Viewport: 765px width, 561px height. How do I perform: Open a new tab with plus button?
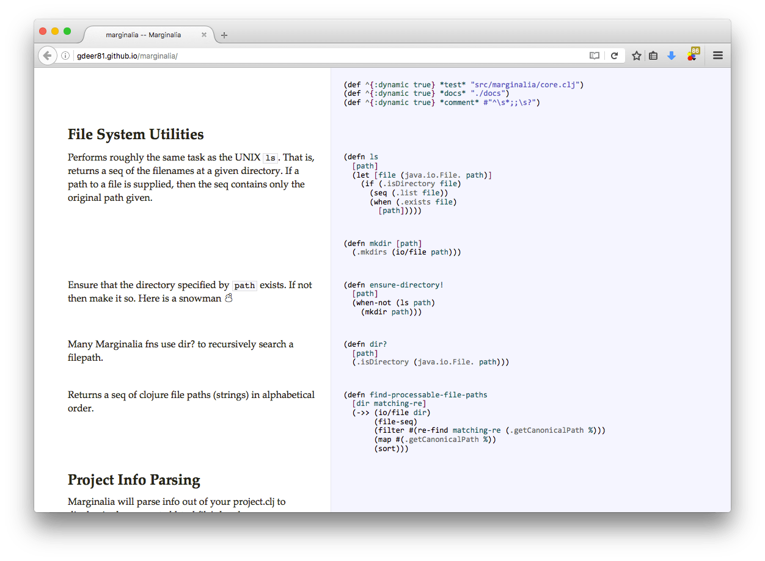[224, 35]
